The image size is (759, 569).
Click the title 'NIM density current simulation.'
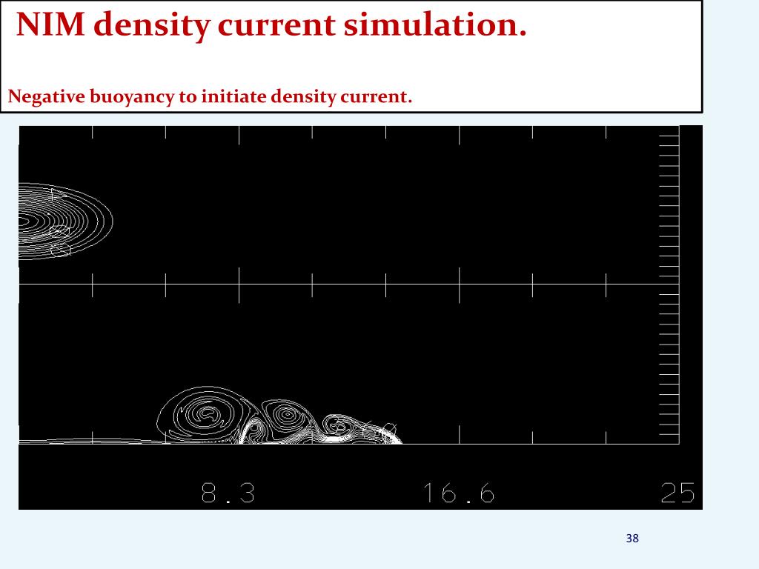pyautogui.click(x=271, y=24)
